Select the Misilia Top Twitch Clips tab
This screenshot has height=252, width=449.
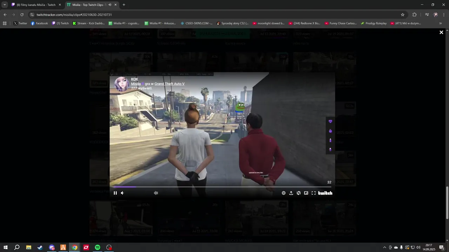(x=89, y=5)
